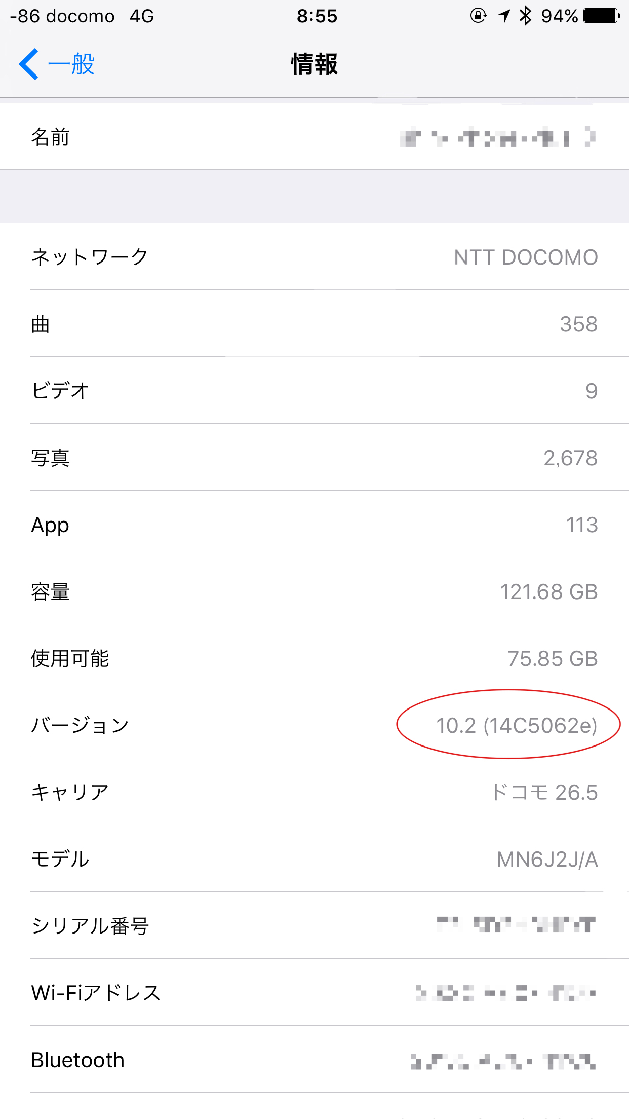This screenshot has height=1119, width=629.
Task: Tap the blue back chevron icon
Action: coord(29,64)
